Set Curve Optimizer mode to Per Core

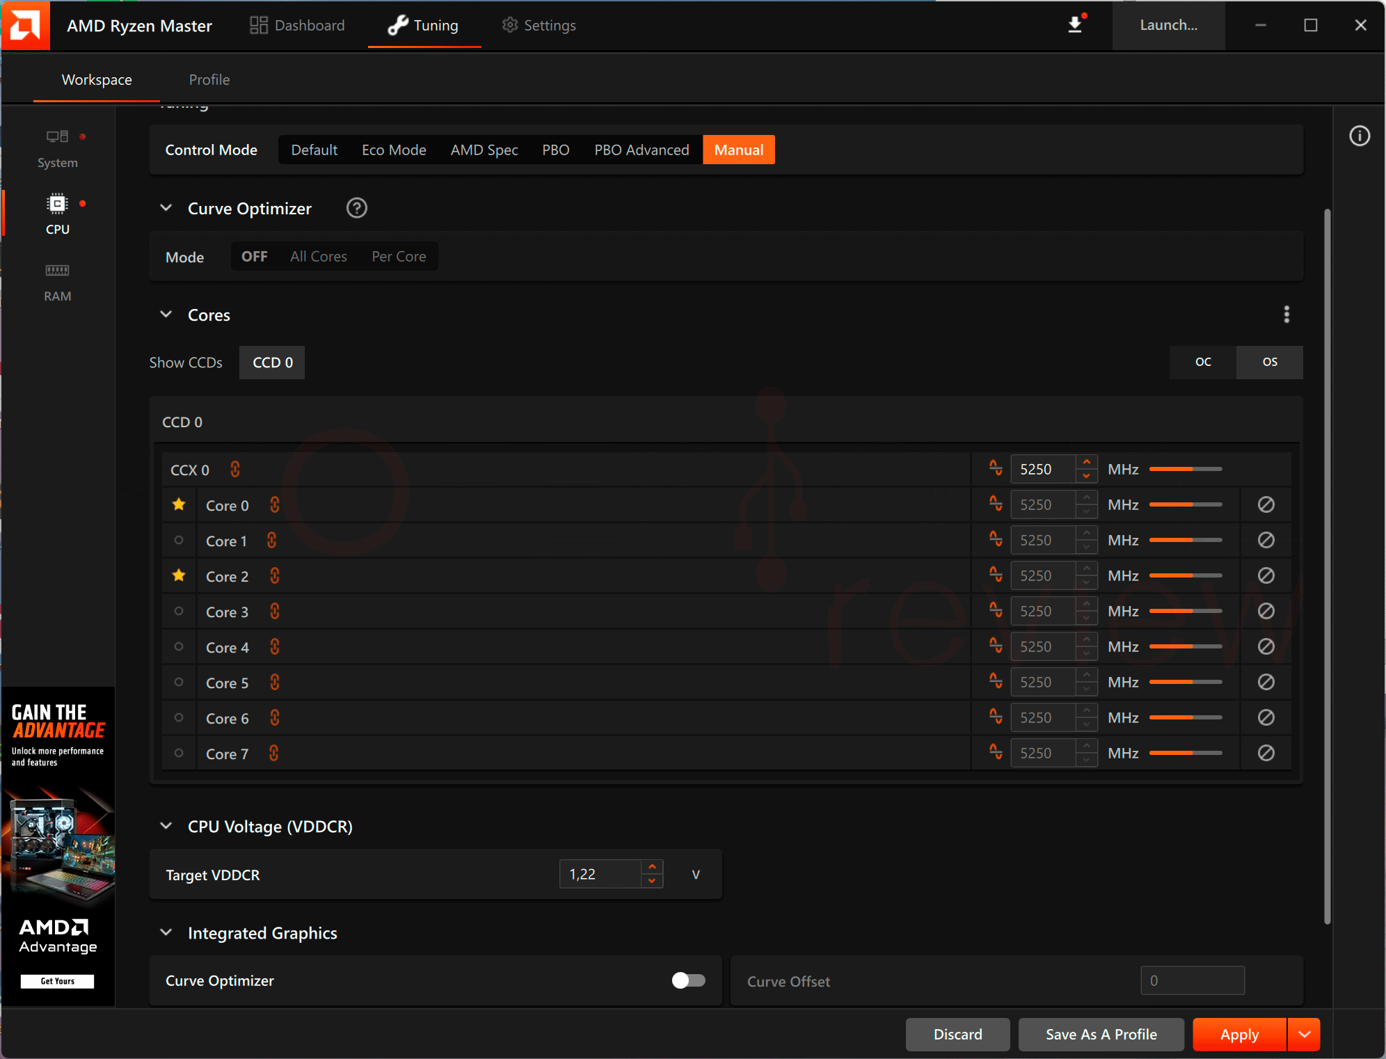pos(399,257)
